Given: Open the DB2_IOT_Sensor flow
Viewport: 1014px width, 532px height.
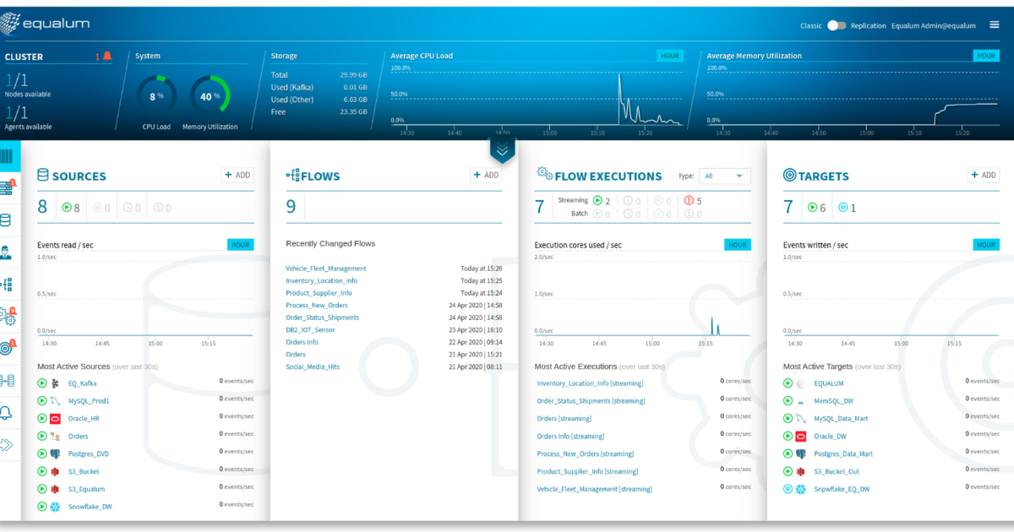Looking at the screenshot, I should [x=310, y=330].
